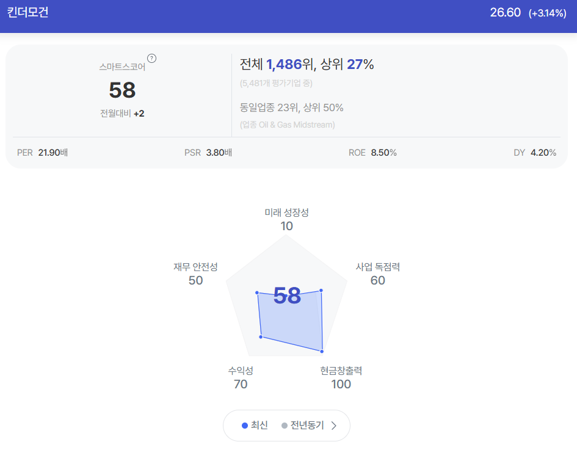Image resolution: width=577 pixels, height=450 pixels.
Task: Click the 전월대비 +2 text
Action: point(122,114)
